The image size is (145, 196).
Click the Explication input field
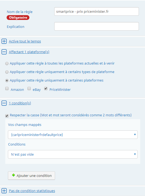coord(97,26)
